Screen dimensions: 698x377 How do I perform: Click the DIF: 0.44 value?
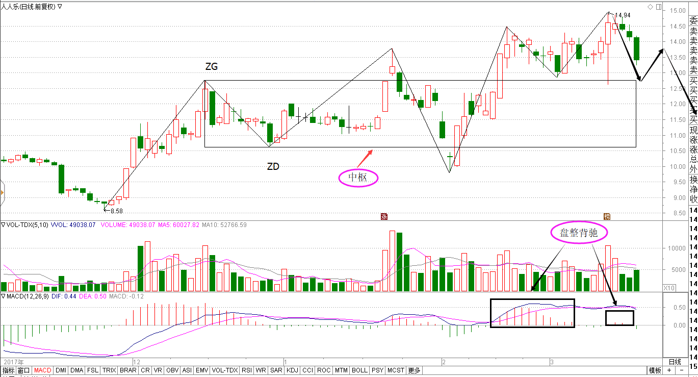coord(63,296)
